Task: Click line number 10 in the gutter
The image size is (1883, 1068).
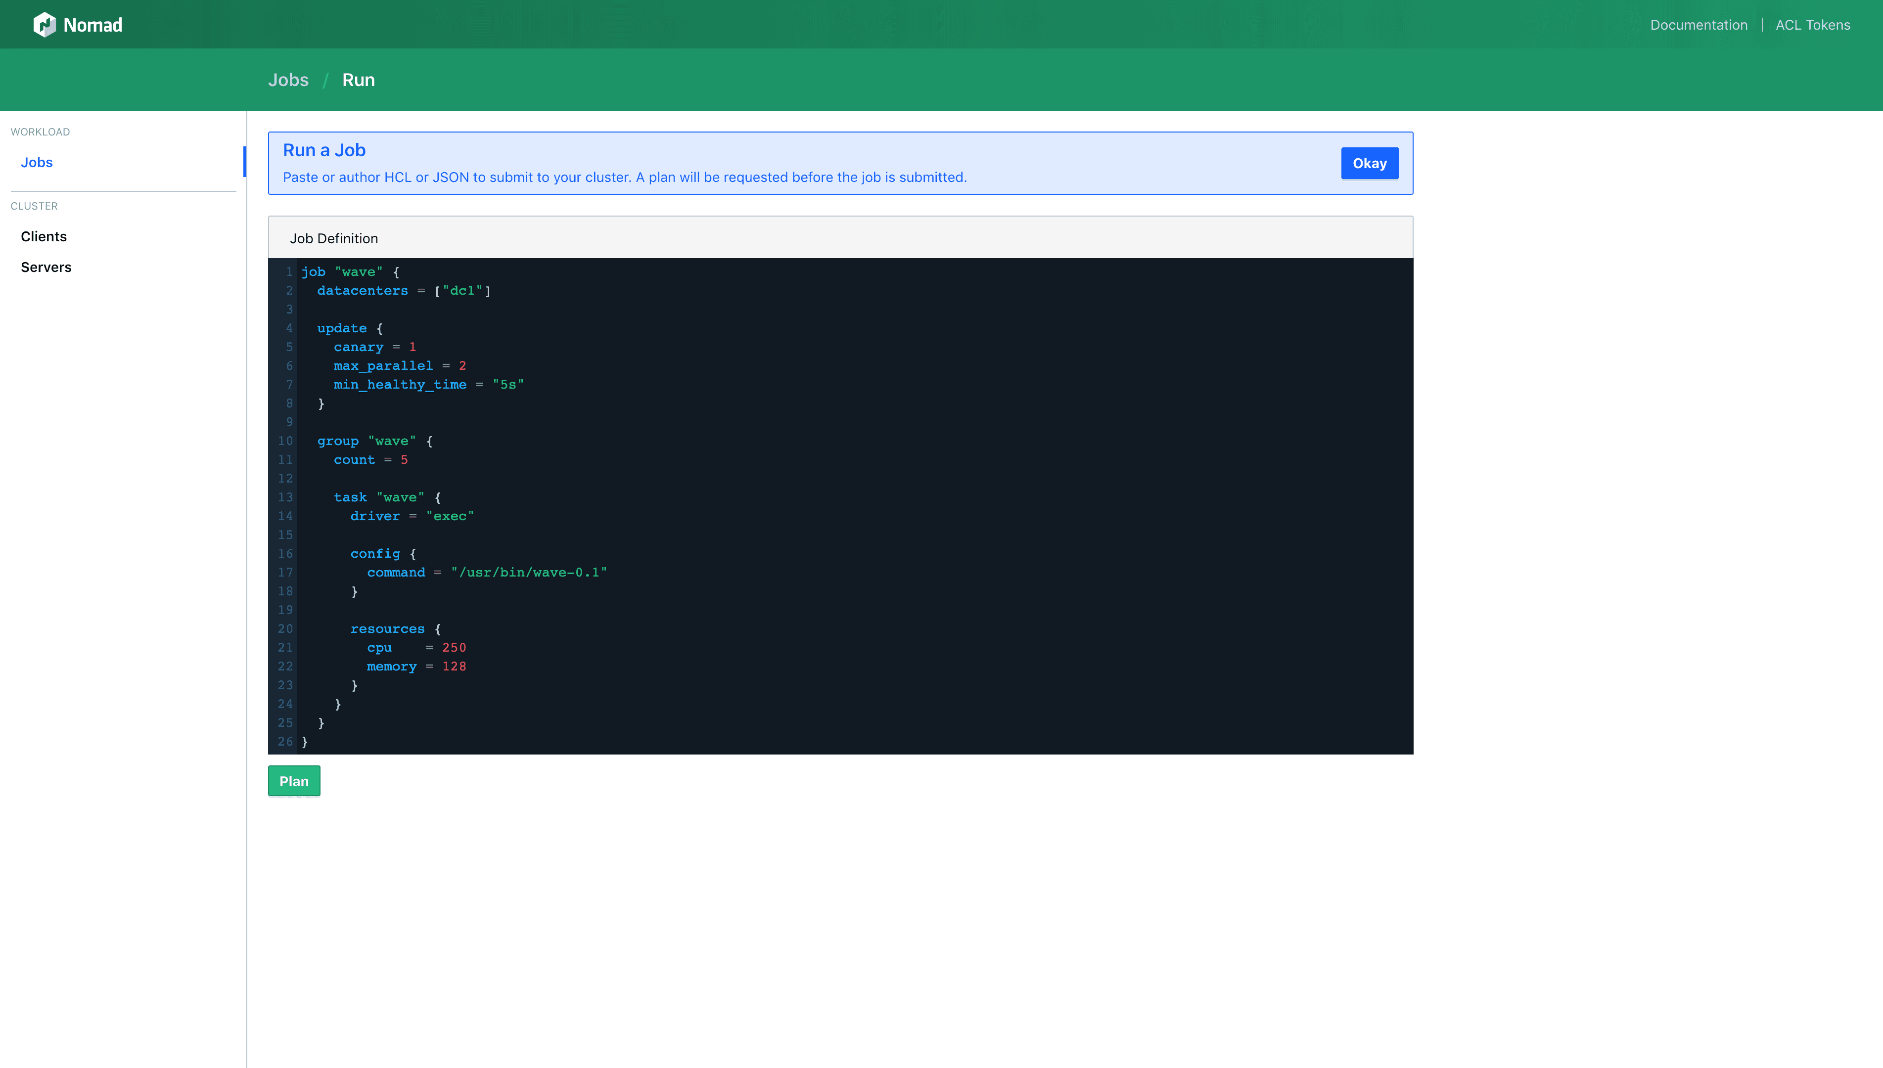Action: 284,441
